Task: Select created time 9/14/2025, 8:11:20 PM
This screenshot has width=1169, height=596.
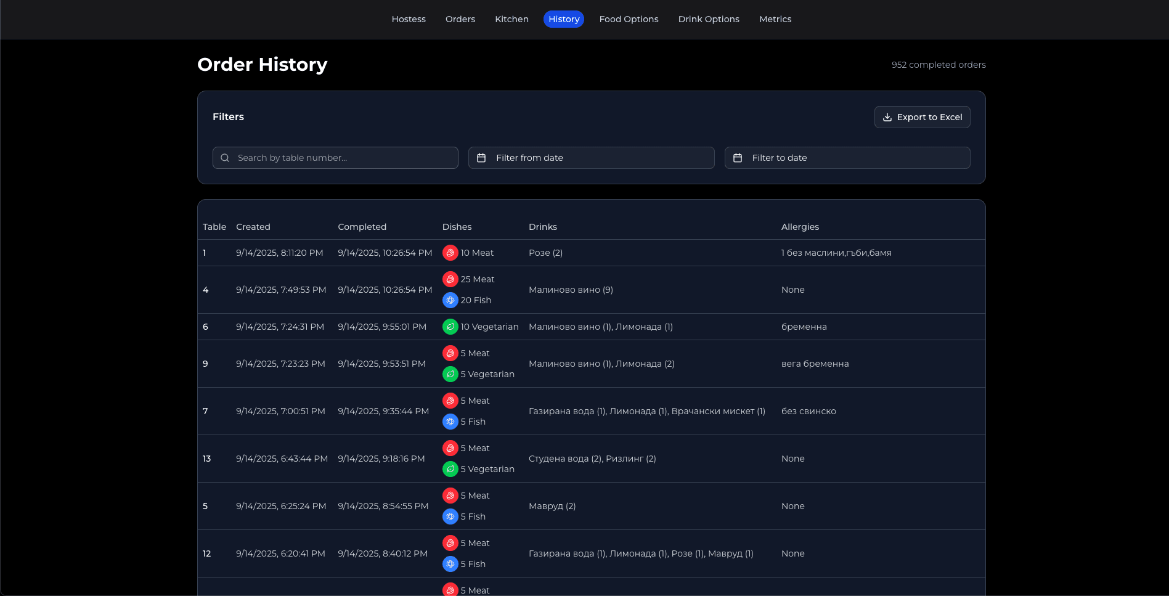Action: coord(280,253)
